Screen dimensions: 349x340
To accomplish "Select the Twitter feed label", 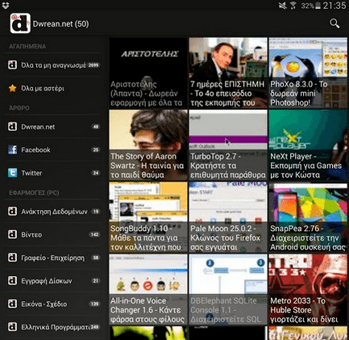I will (31, 173).
